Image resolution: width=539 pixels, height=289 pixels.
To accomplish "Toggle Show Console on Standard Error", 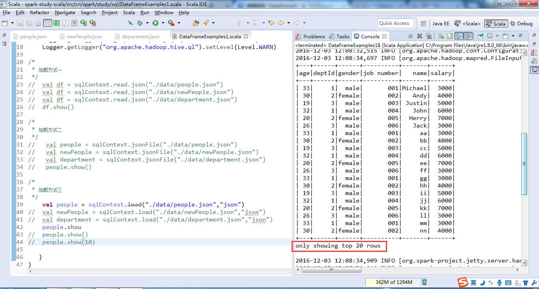I will (x=468, y=36).
